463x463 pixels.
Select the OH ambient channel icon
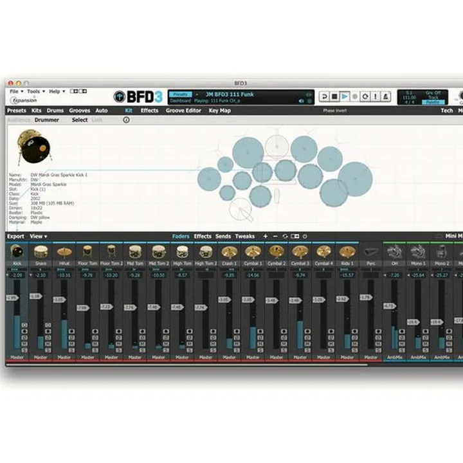[394, 252]
